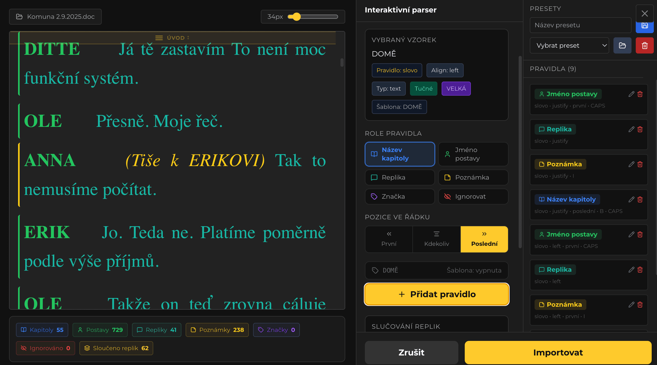Click the Align: left chip
Image resolution: width=657 pixels, height=365 pixels.
[x=445, y=70]
